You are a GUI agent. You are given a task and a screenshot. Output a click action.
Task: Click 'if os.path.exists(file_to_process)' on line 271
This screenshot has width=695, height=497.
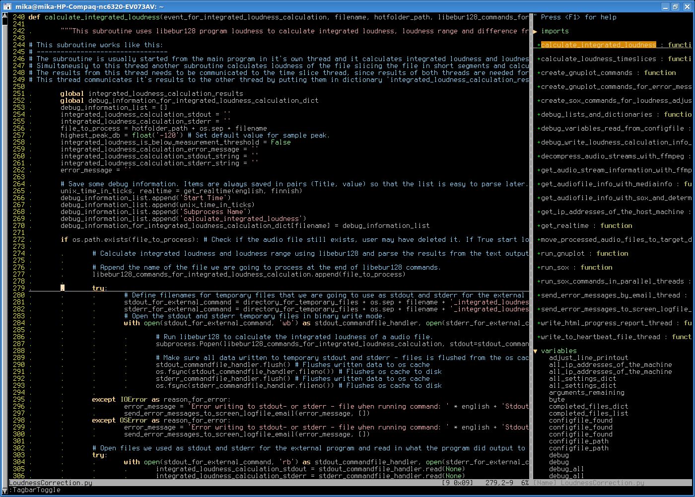click(x=130, y=240)
